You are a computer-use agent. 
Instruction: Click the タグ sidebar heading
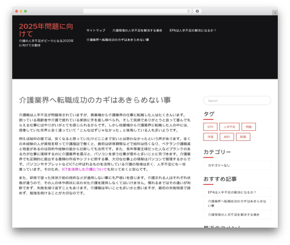[x=209, y=114]
